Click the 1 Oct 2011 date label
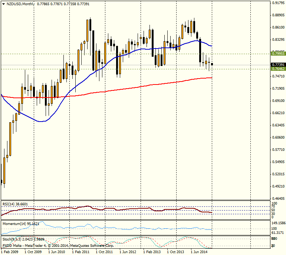 [105, 252]
